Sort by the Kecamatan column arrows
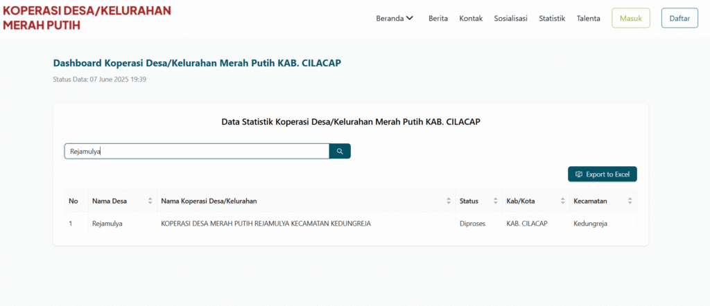 [630, 201]
